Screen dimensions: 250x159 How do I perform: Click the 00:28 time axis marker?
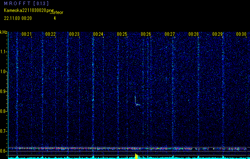(x=194, y=34)
